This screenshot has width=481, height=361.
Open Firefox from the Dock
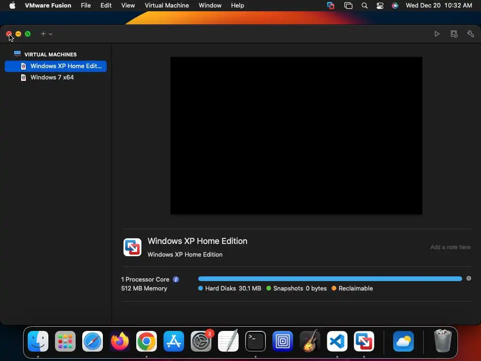coord(120,341)
